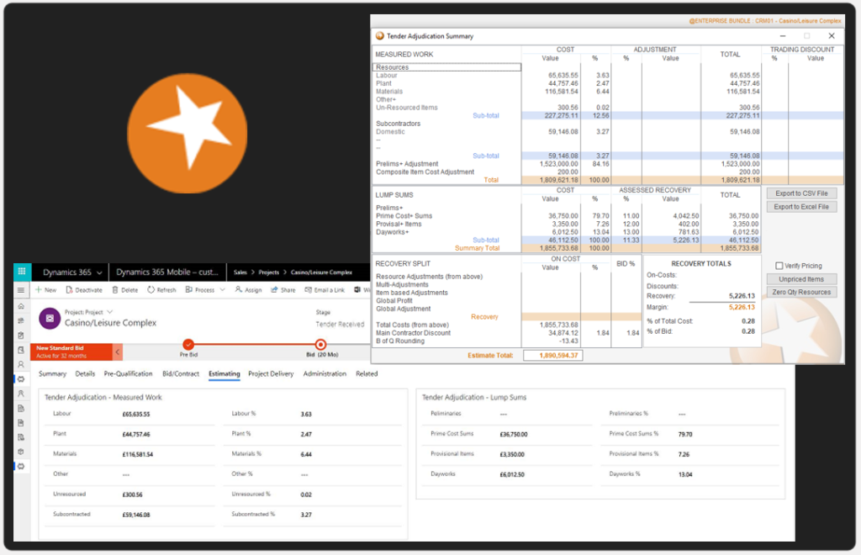This screenshot has height=555, width=861.
Task: Click Export to CSV File button
Action: click(801, 193)
